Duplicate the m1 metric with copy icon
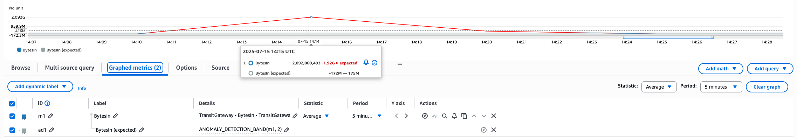Screen dimensions: 797x139 pyautogui.click(x=464, y=116)
